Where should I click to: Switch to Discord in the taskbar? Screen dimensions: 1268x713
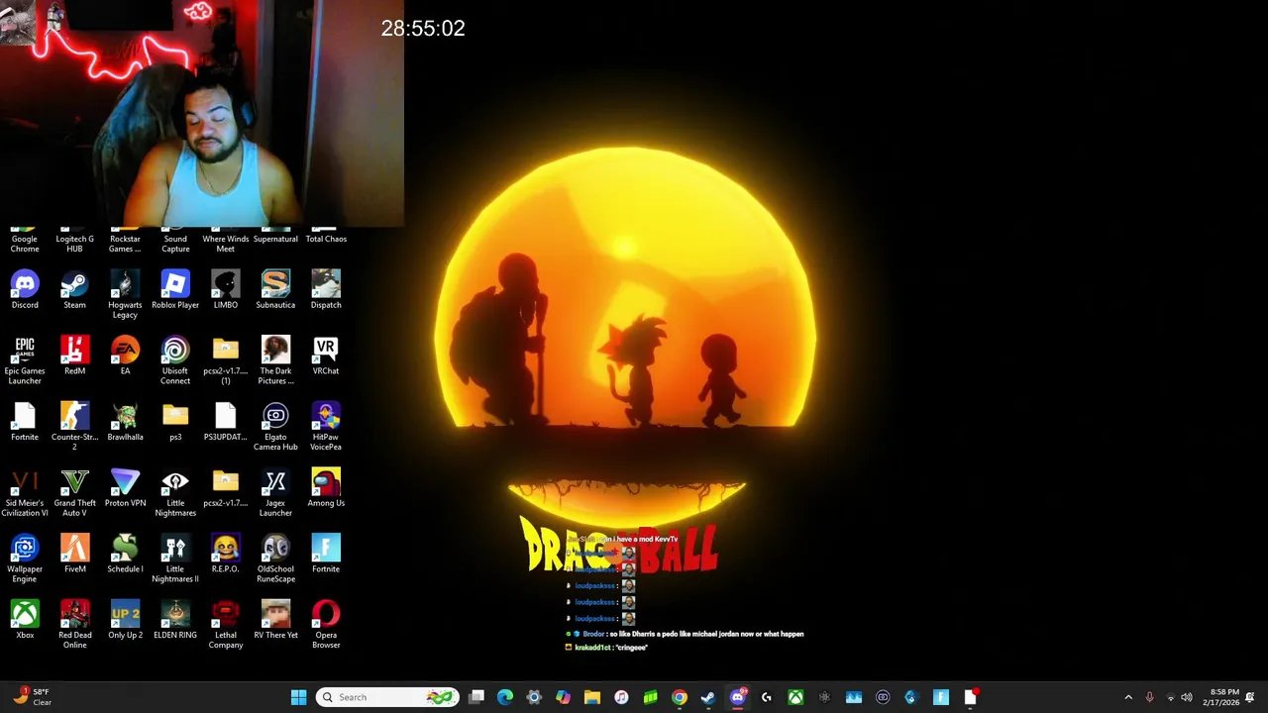pyautogui.click(x=737, y=697)
